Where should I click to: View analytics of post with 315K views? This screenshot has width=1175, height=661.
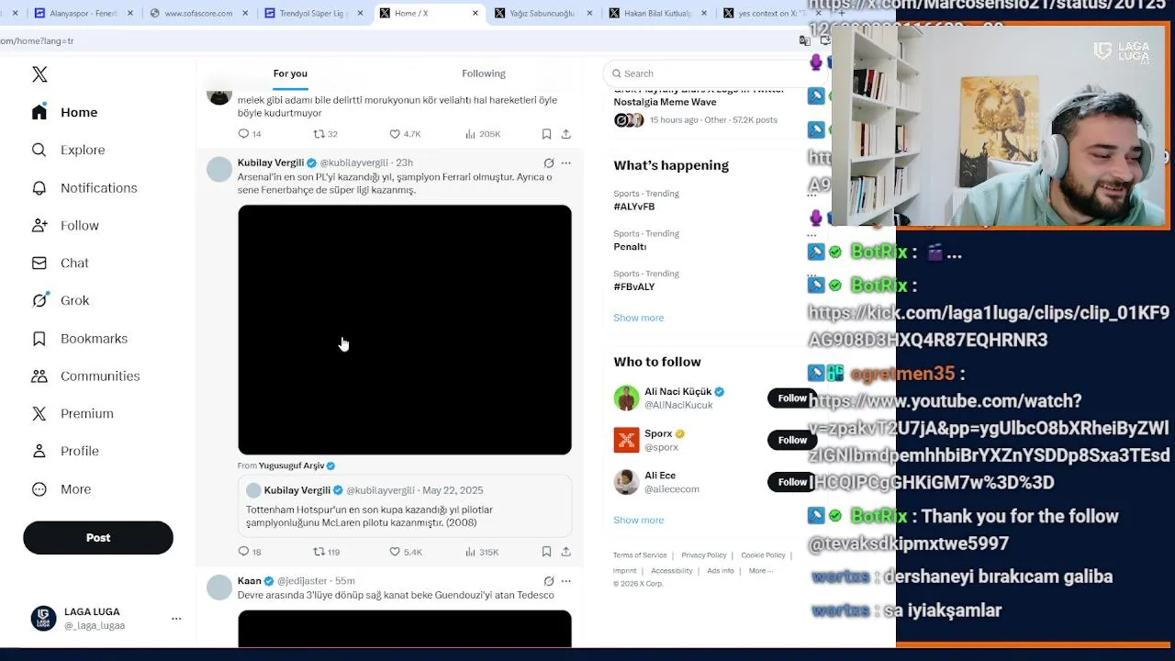[482, 552]
